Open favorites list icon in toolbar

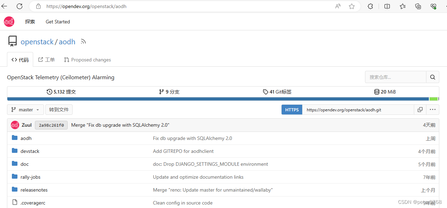[x=403, y=6]
